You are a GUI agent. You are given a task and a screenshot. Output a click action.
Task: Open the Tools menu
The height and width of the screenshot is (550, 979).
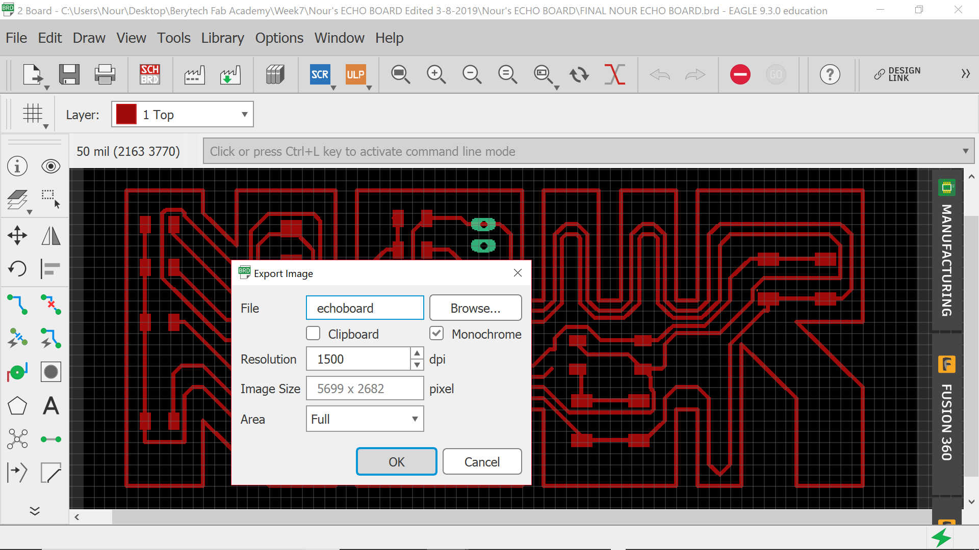[173, 38]
